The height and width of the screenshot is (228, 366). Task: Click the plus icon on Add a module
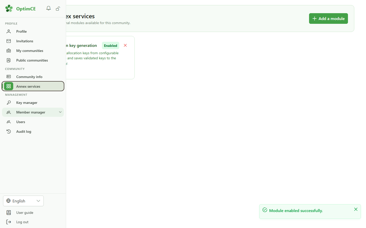click(x=314, y=18)
